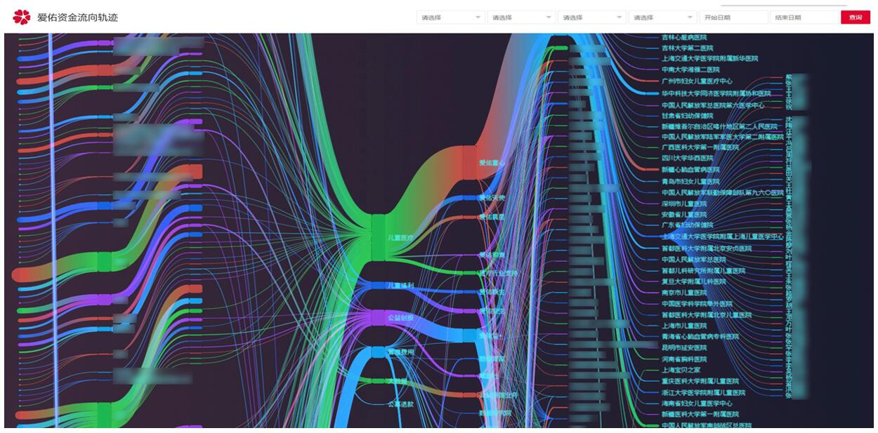Select 上海宝贝之家
The width and height of the screenshot is (878, 433).
tap(681, 370)
